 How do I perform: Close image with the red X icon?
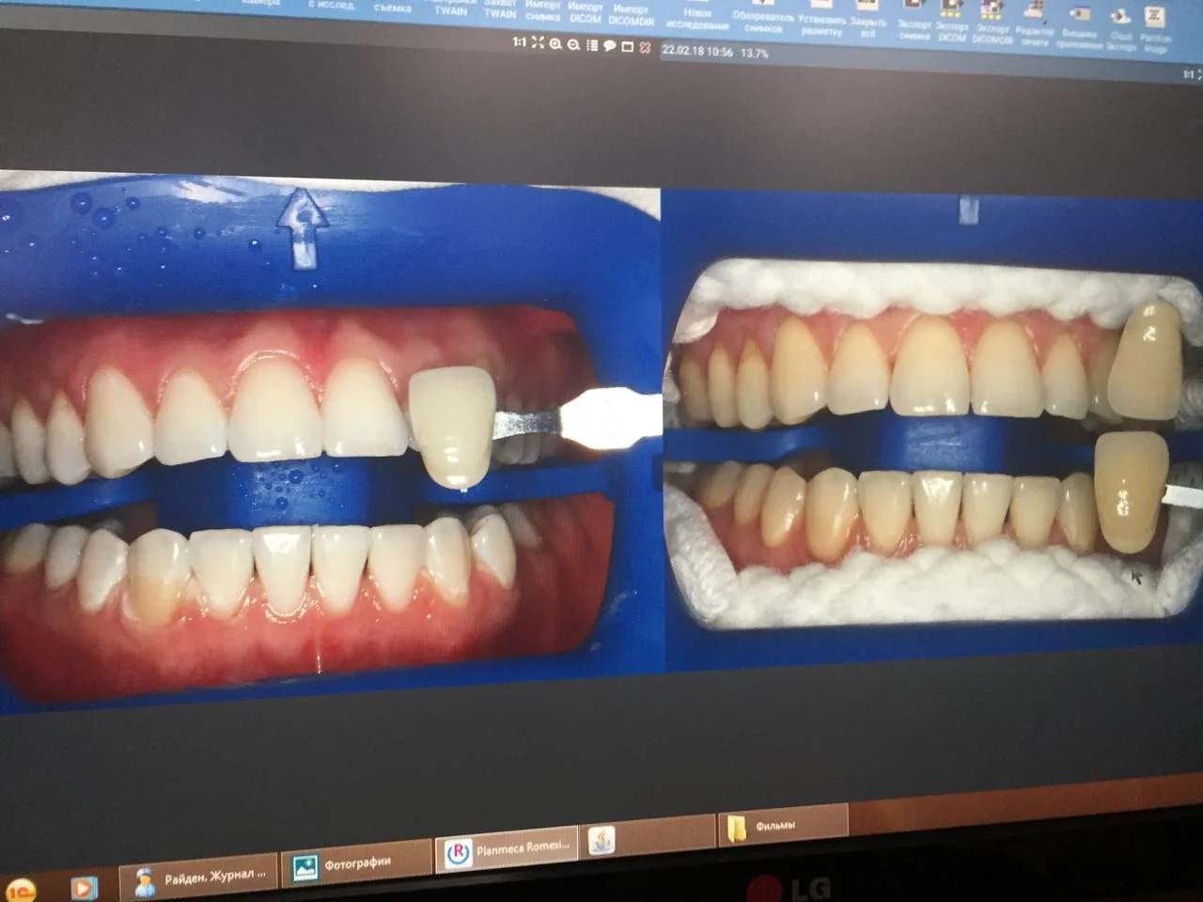[646, 48]
